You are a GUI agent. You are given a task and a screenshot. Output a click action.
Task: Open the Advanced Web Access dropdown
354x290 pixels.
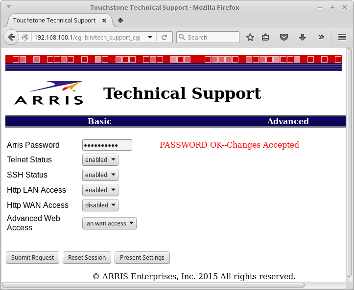click(109, 223)
